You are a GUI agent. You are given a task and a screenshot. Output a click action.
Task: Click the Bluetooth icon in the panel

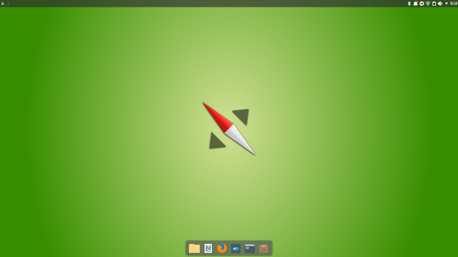tap(409, 3)
